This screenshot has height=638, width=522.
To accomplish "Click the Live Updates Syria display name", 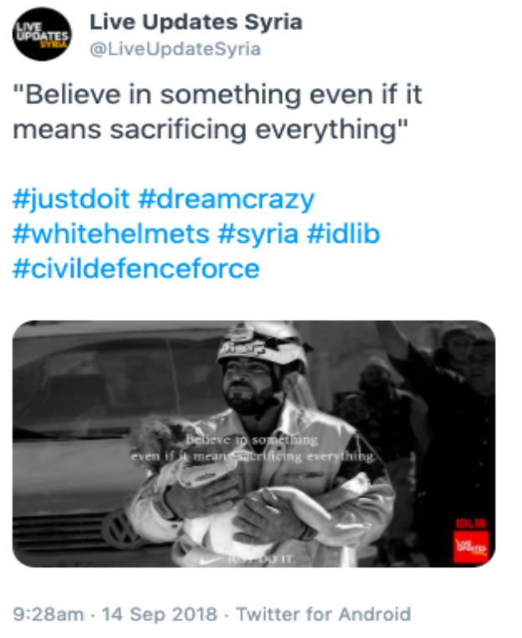I will click(x=196, y=22).
